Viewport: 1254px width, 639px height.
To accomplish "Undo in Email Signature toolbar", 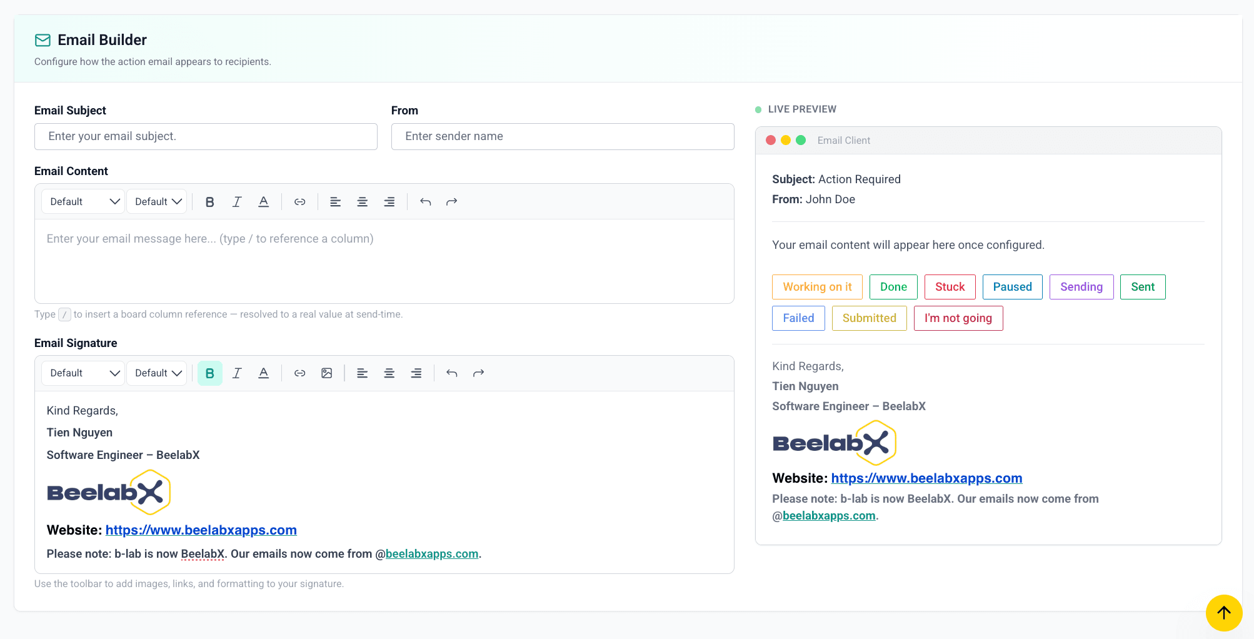I will tap(452, 373).
